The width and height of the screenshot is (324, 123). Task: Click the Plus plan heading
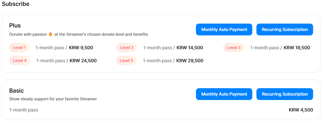click(x=15, y=26)
